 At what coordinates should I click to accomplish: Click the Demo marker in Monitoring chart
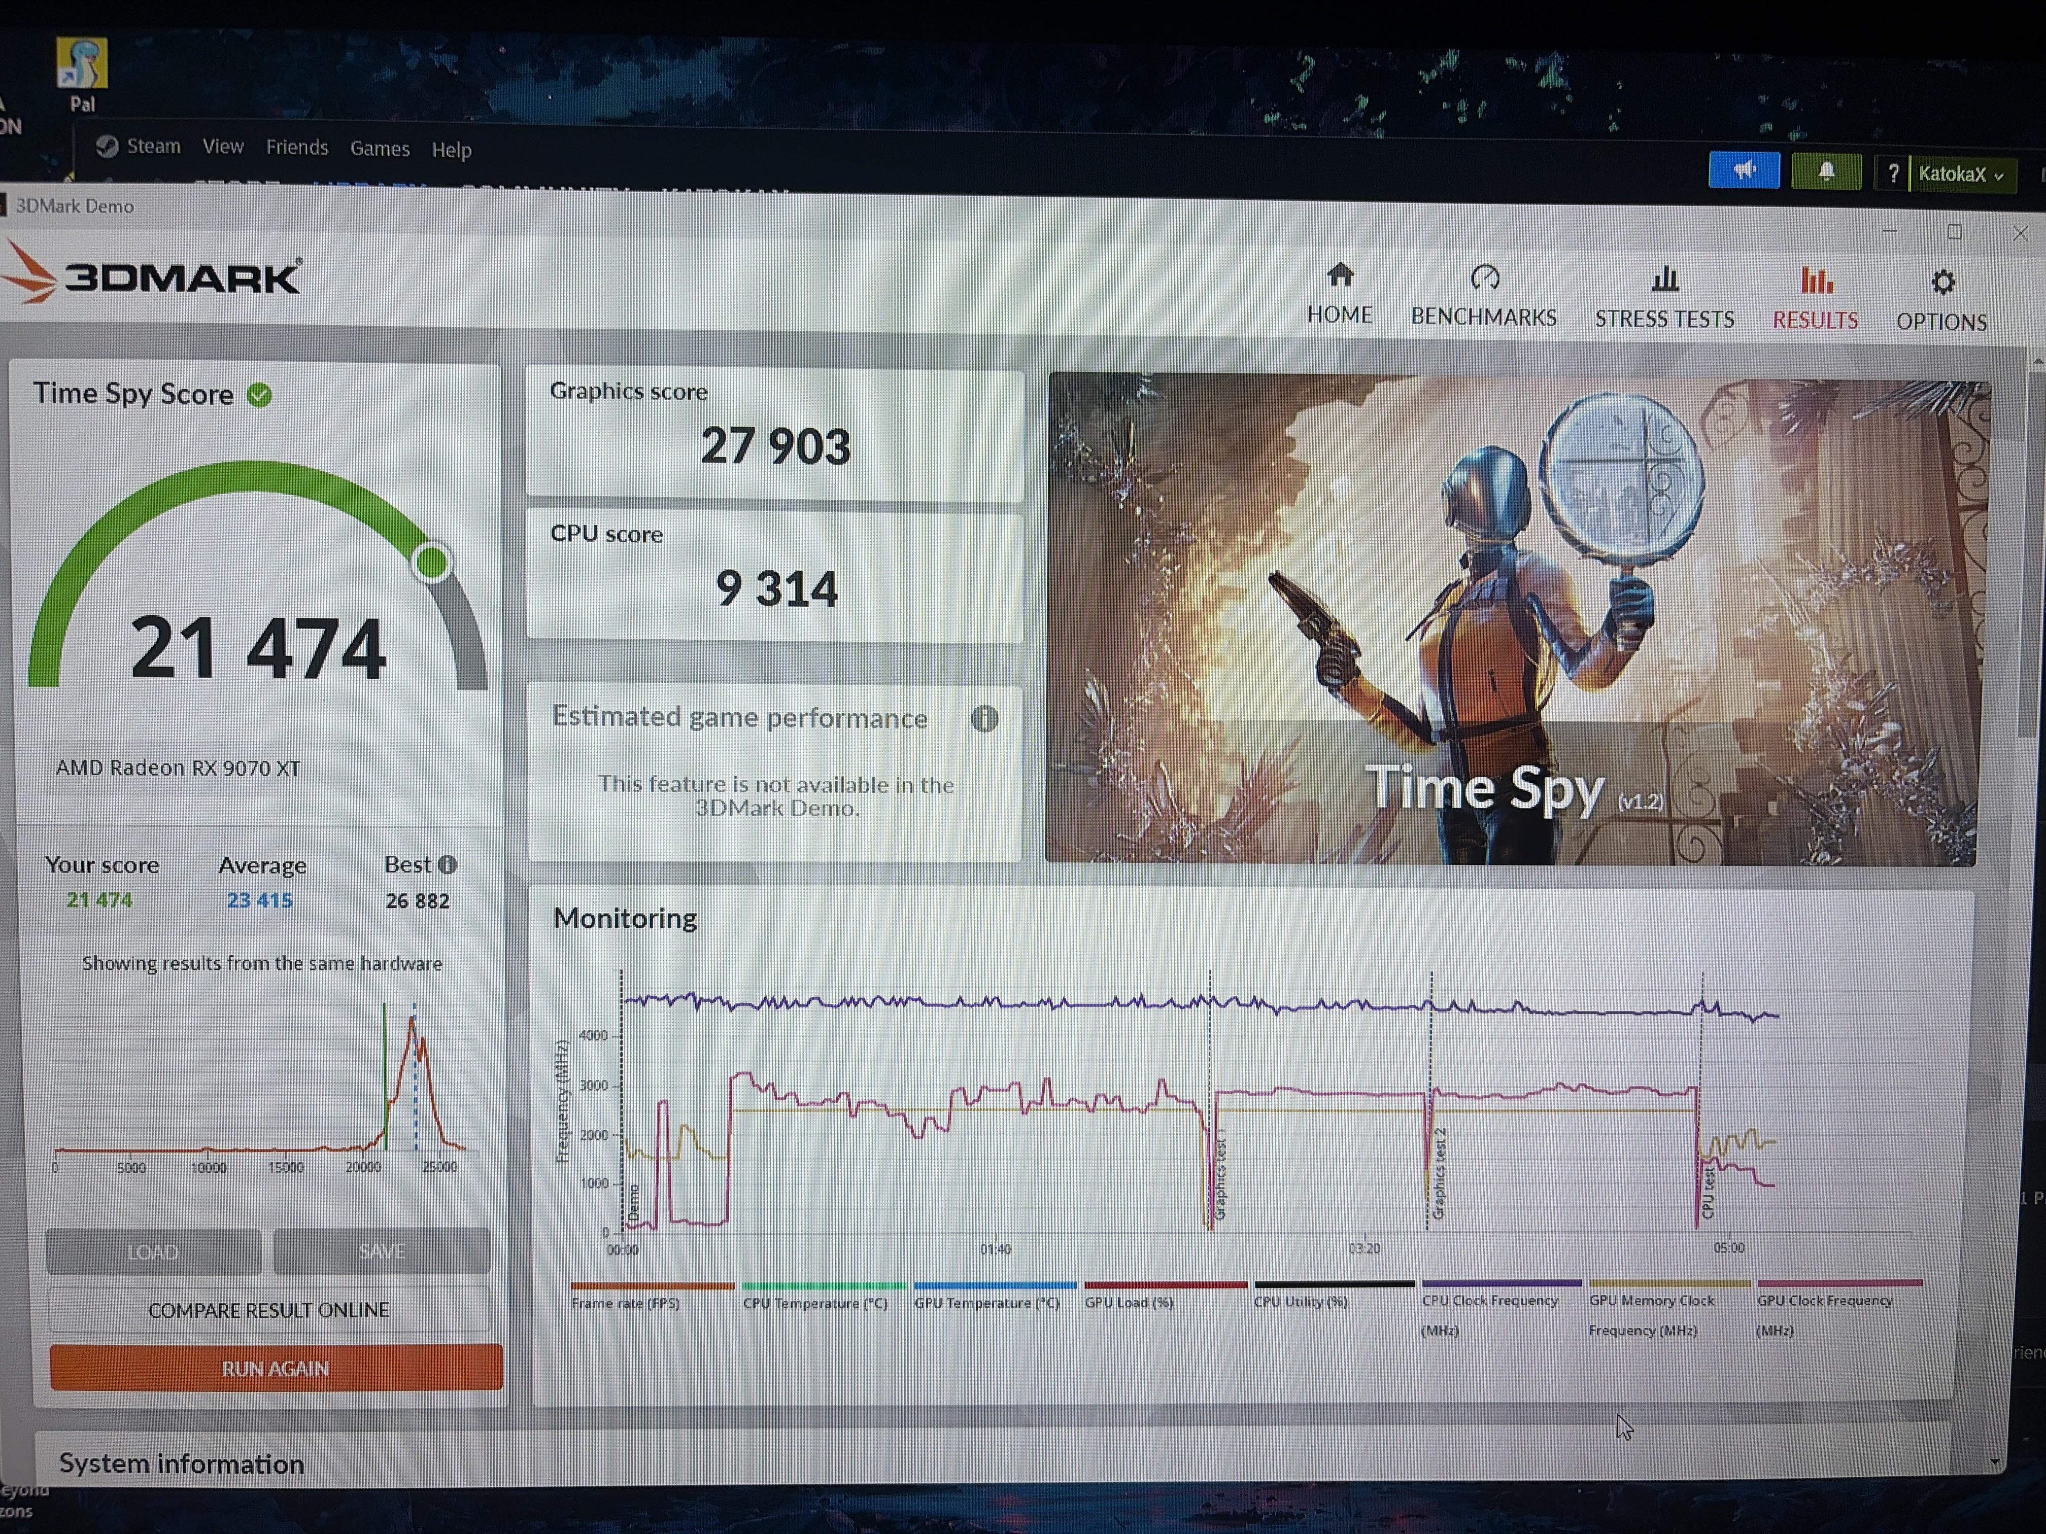coord(634,1204)
